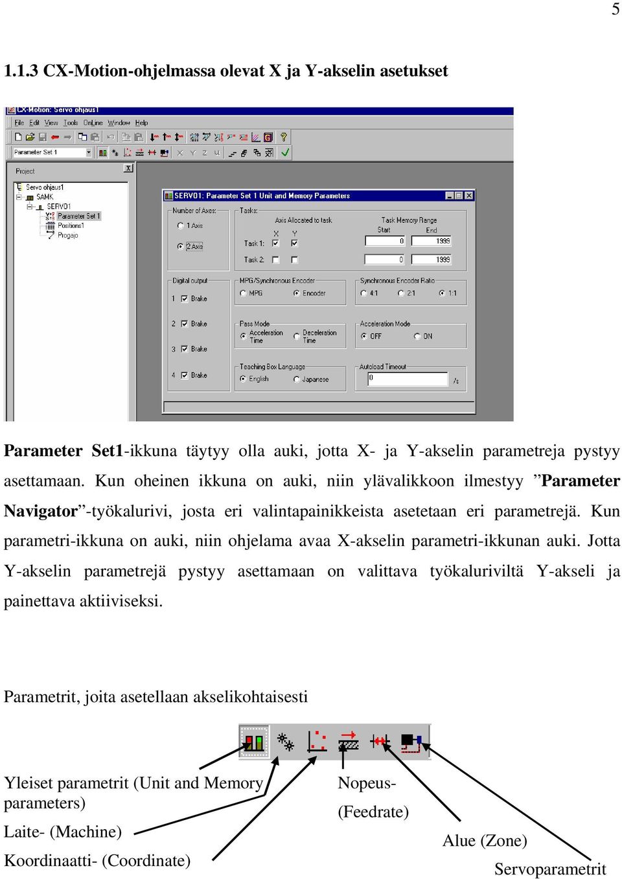Open the Edit menu

34,122
